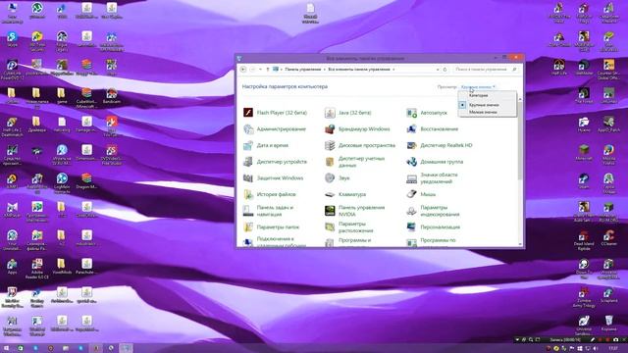Open the Java (32 бита) item icon
Viewport: 628px width, 353px height.
(x=330, y=113)
